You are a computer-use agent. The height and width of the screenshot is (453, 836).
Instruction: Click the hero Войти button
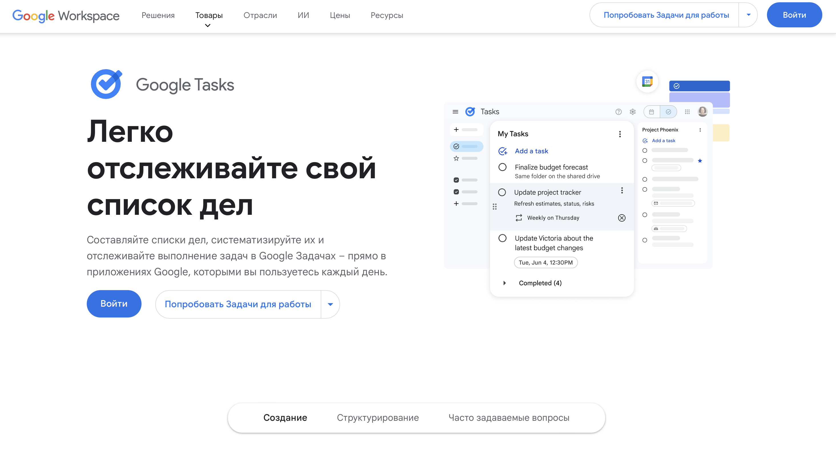[114, 304]
